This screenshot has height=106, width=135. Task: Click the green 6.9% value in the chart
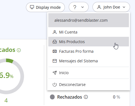click(6, 75)
